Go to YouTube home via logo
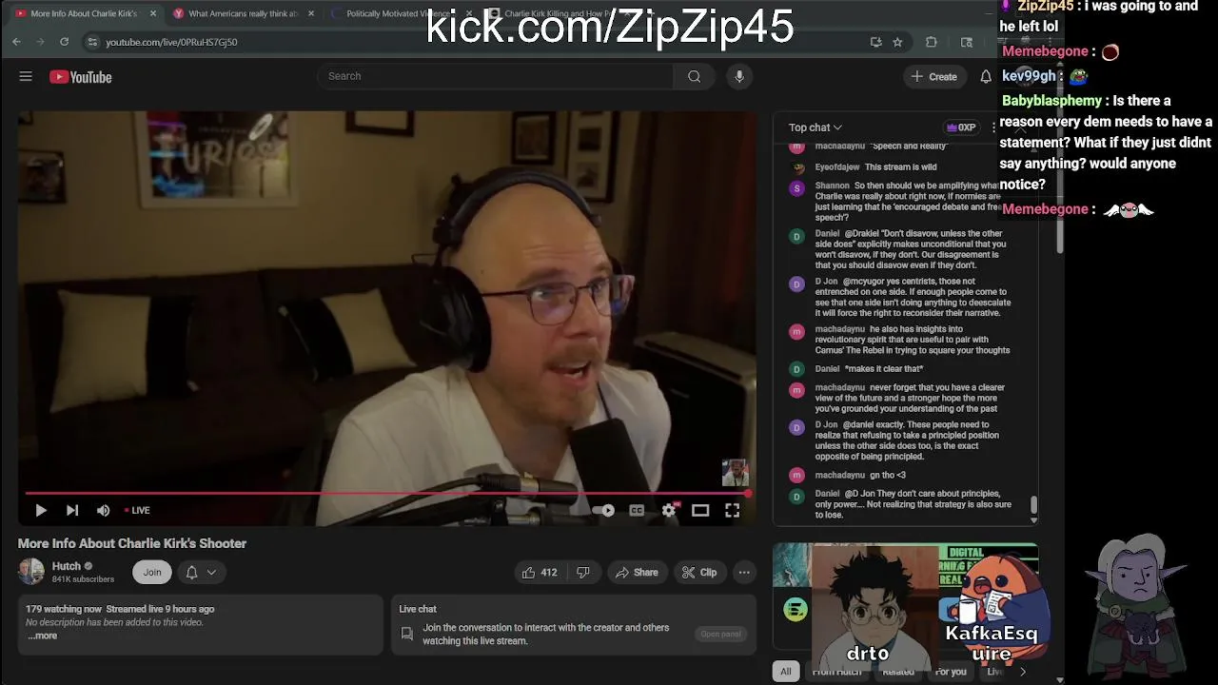 point(81,77)
